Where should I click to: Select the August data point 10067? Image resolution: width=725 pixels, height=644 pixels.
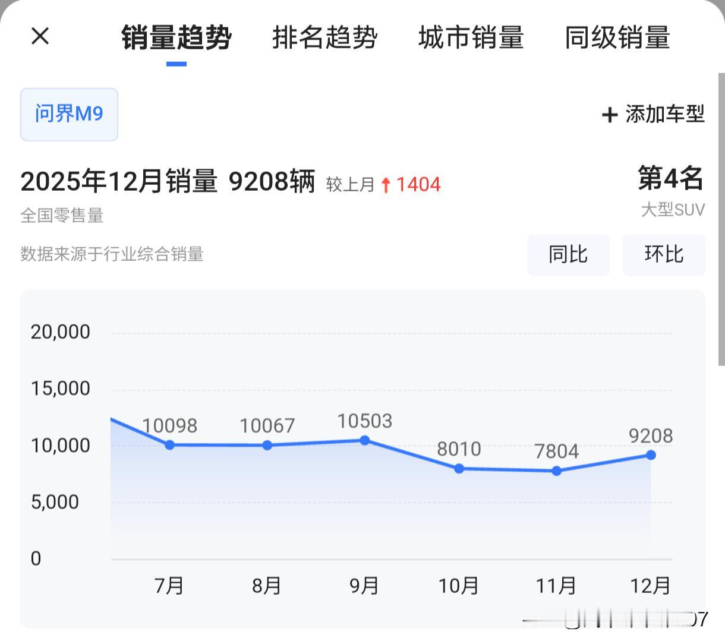[267, 445]
